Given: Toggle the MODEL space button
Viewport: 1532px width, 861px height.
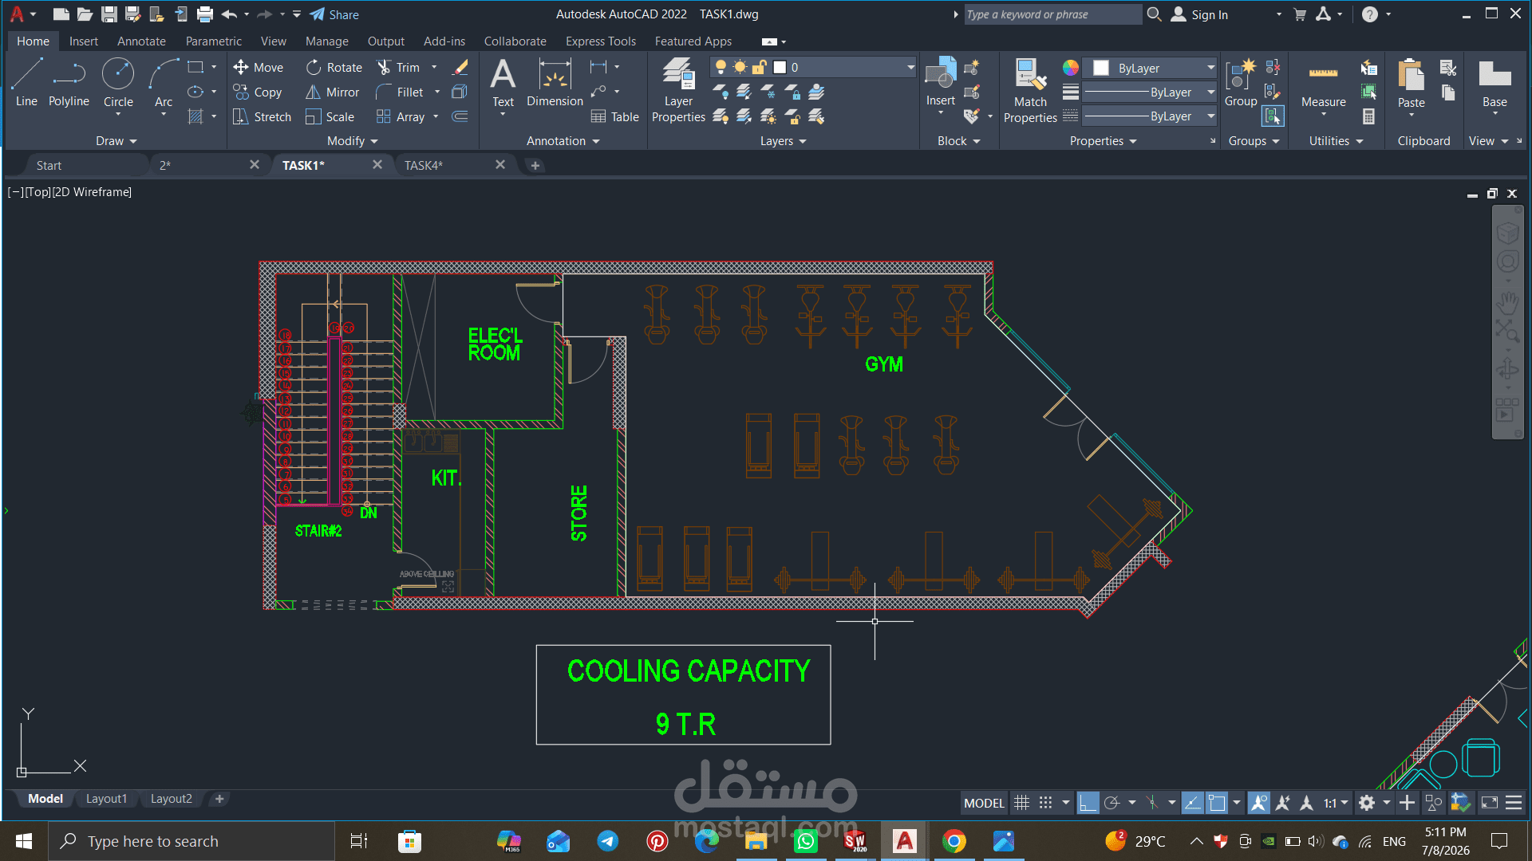Looking at the screenshot, I should tap(984, 803).
